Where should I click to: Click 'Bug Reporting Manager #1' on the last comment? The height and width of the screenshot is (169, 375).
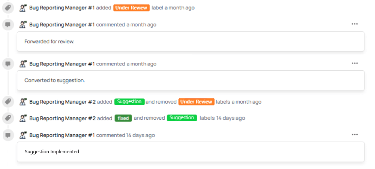62,135
